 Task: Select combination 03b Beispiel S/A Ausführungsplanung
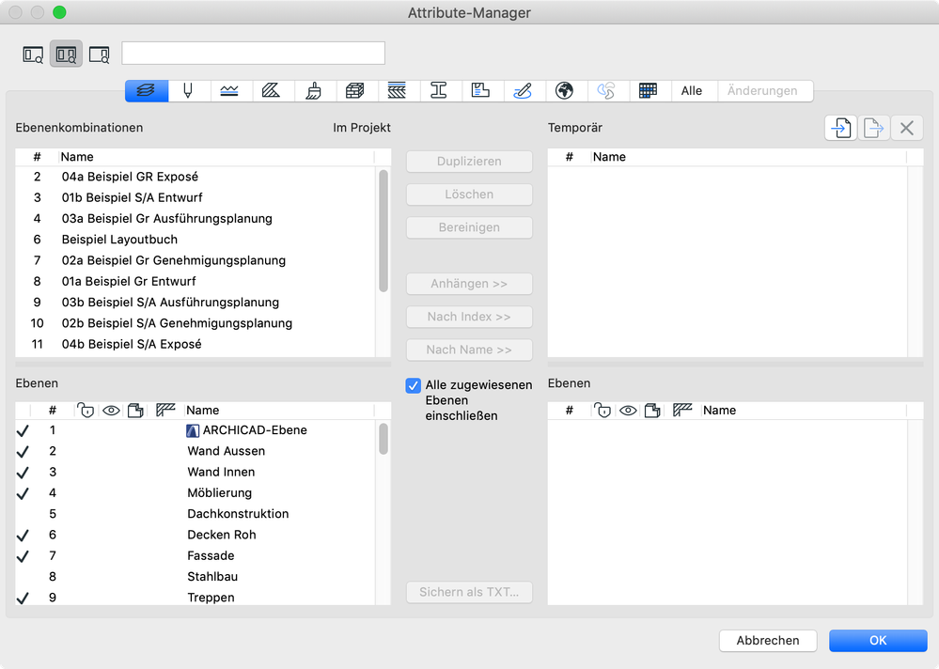196,303
